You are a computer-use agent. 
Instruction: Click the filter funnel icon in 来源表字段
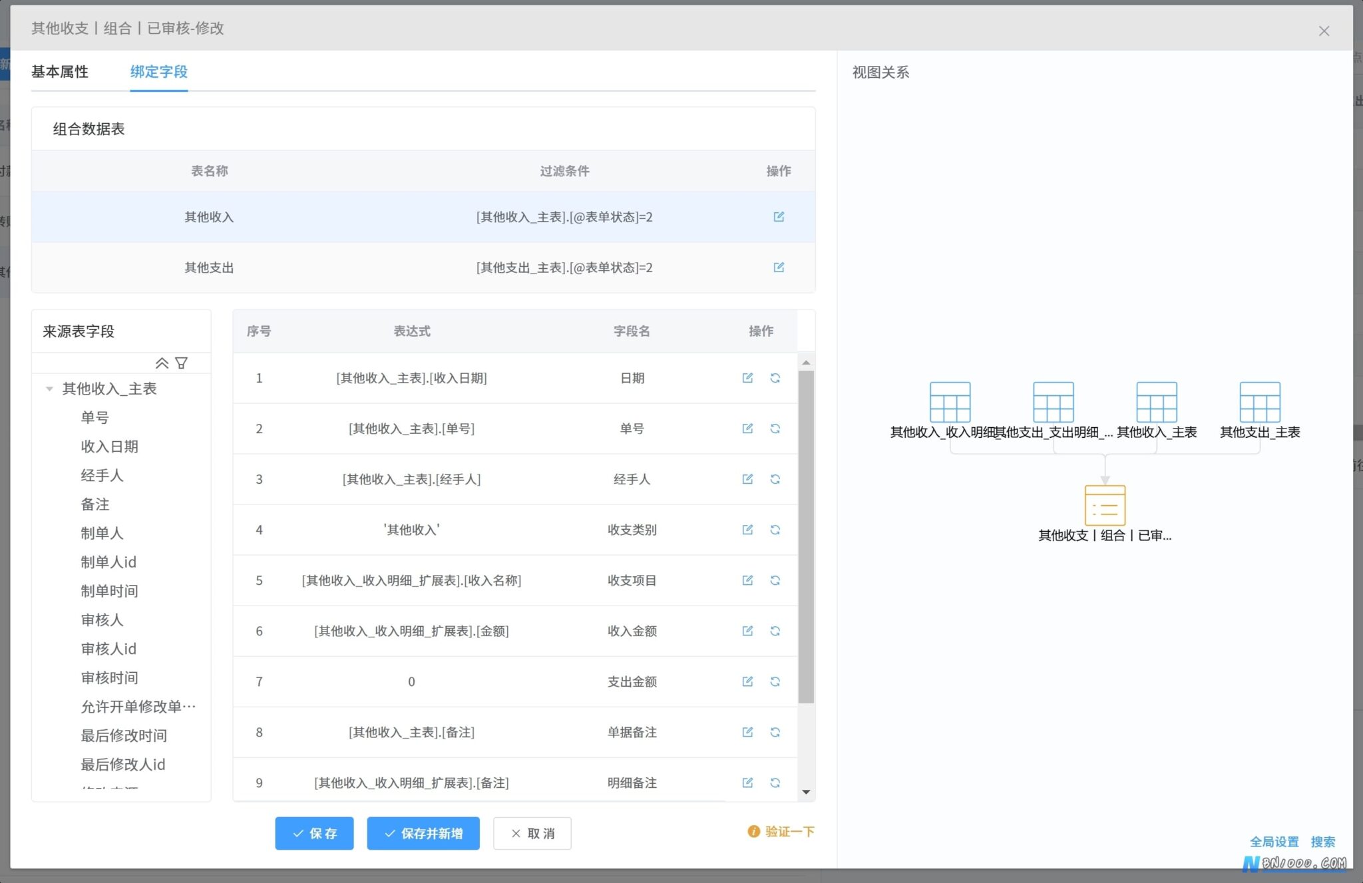click(181, 363)
